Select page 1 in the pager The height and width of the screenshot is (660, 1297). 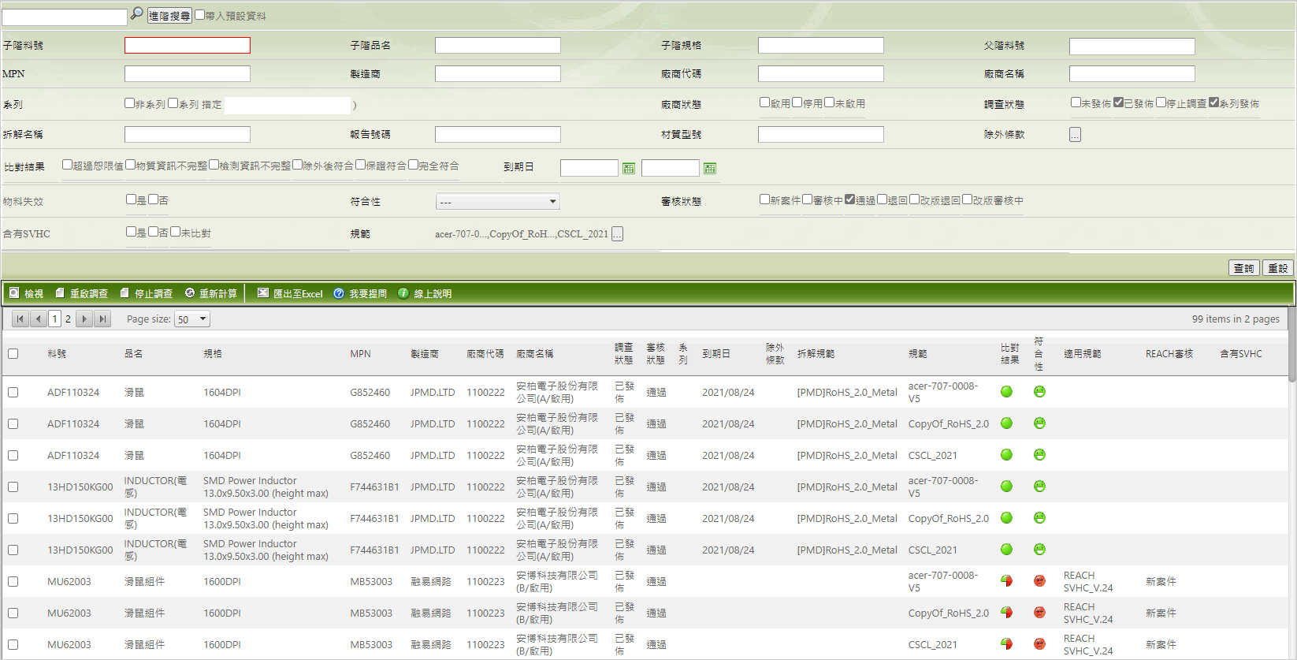pos(54,319)
